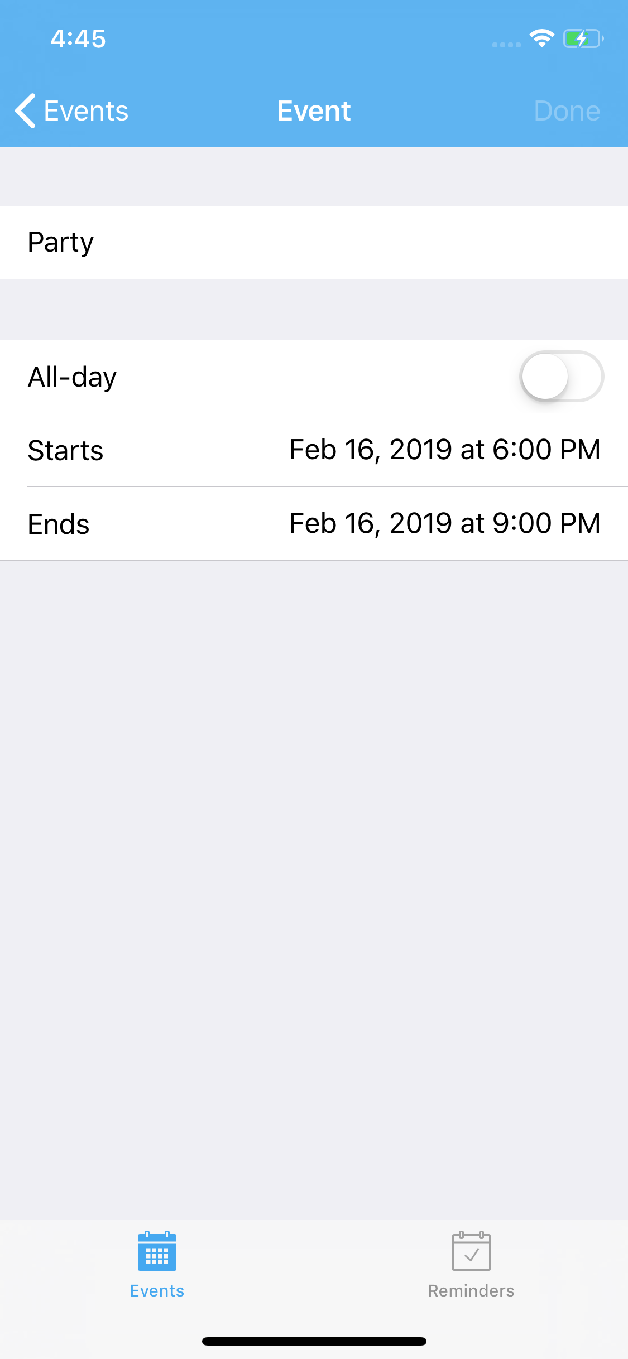This screenshot has height=1359, width=628.
Task: Switch to the Reminders tab label
Action: pos(471,1291)
